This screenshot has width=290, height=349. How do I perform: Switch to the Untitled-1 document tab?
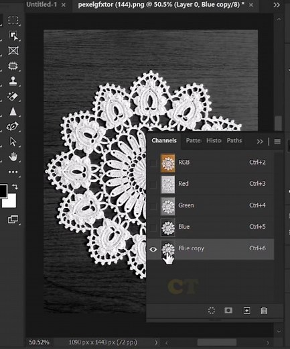(x=42, y=5)
